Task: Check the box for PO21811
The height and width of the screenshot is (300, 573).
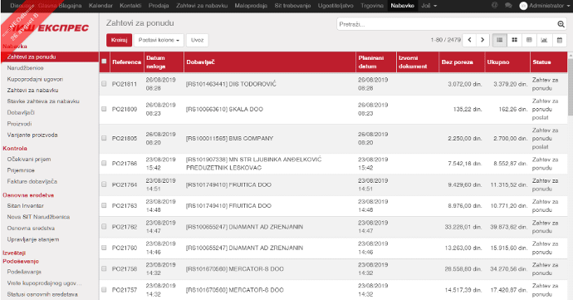Action: coord(104,84)
